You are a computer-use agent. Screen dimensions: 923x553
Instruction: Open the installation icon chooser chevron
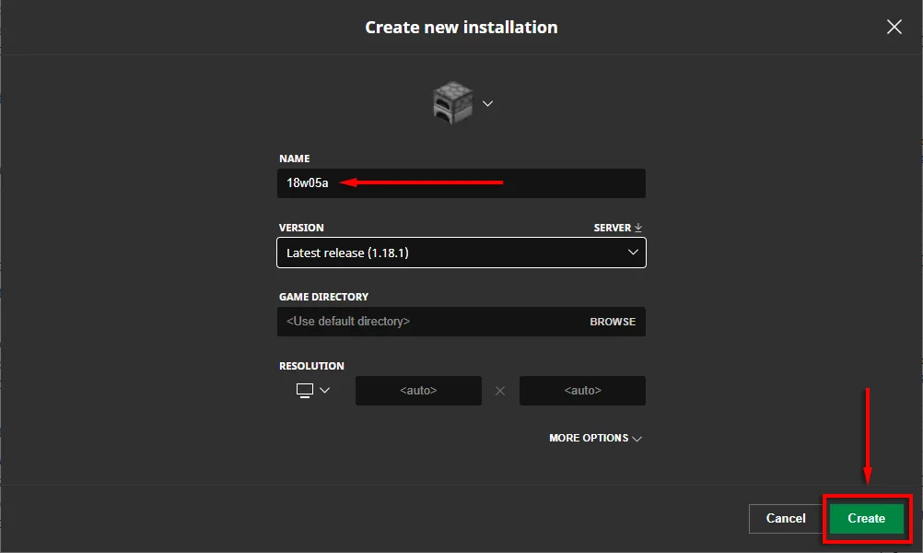(x=487, y=103)
